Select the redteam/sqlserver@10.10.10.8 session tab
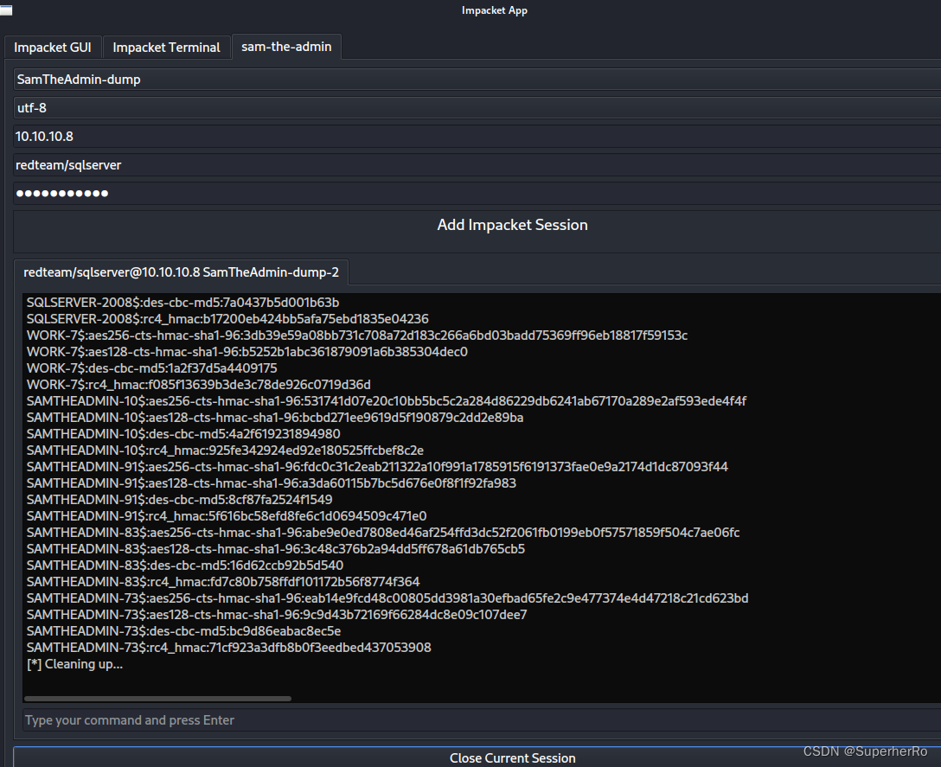941x767 pixels. coord(181,272)
